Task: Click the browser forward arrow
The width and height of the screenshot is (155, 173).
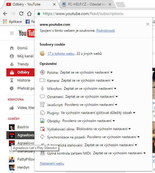Action: pyautogui.click(x=13, y=14)
